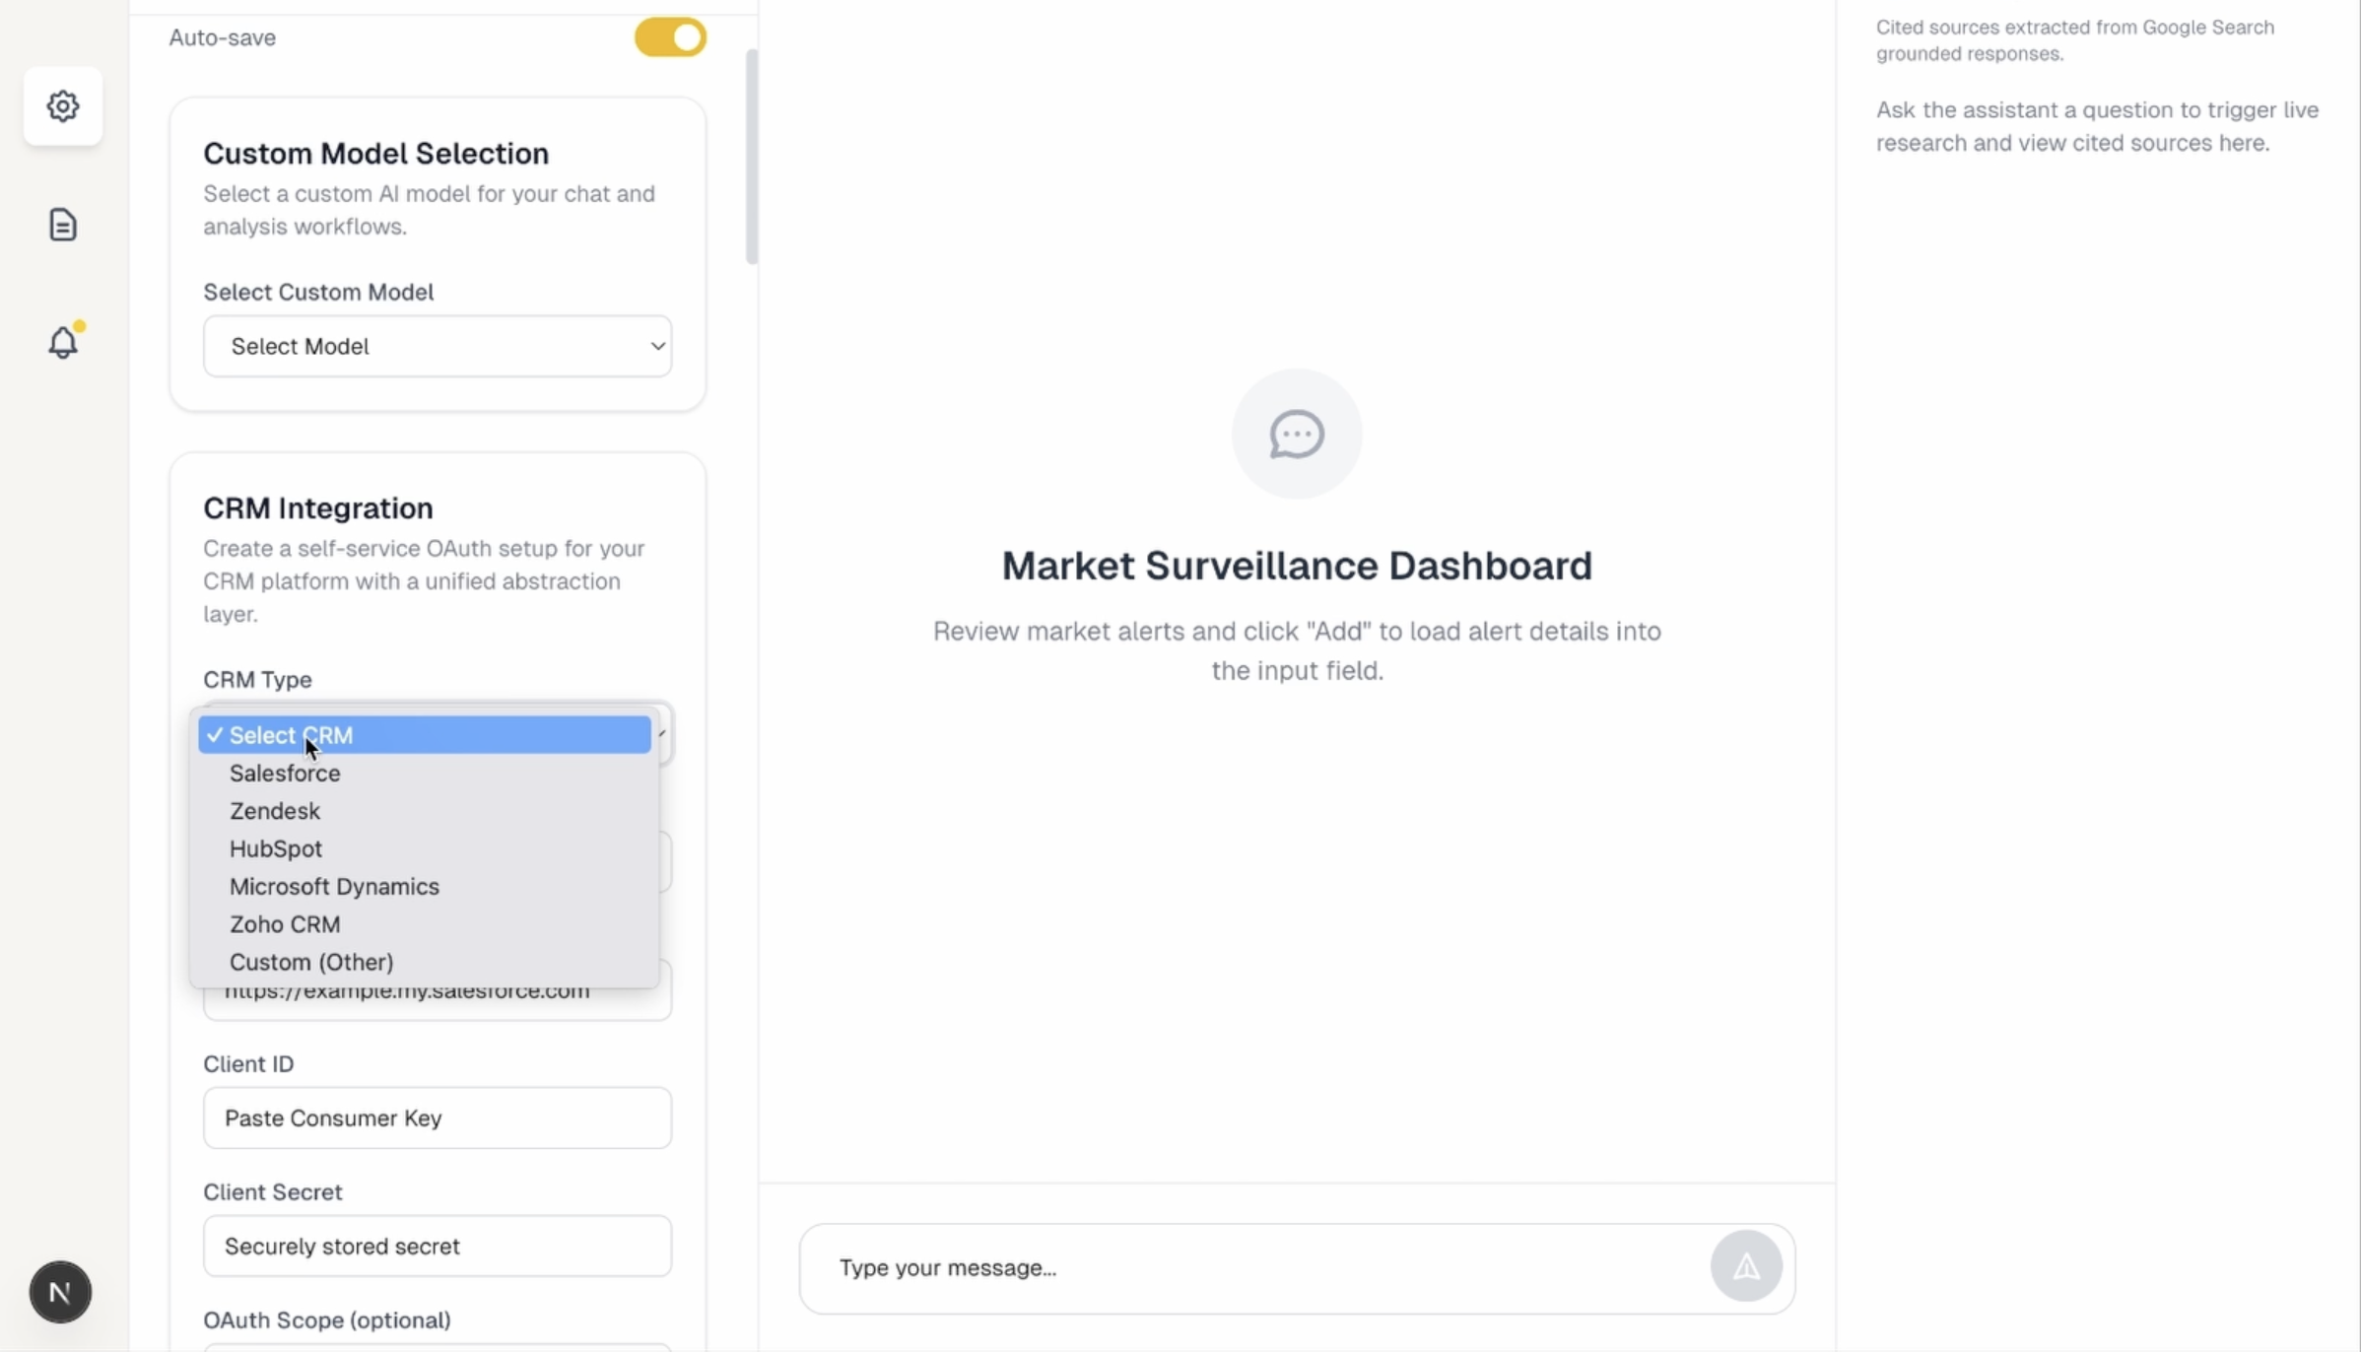The width and height of the screenshot is (2361, 1352).
Task: Click the Securely stored secret field
Action: tap(437, 1246)
